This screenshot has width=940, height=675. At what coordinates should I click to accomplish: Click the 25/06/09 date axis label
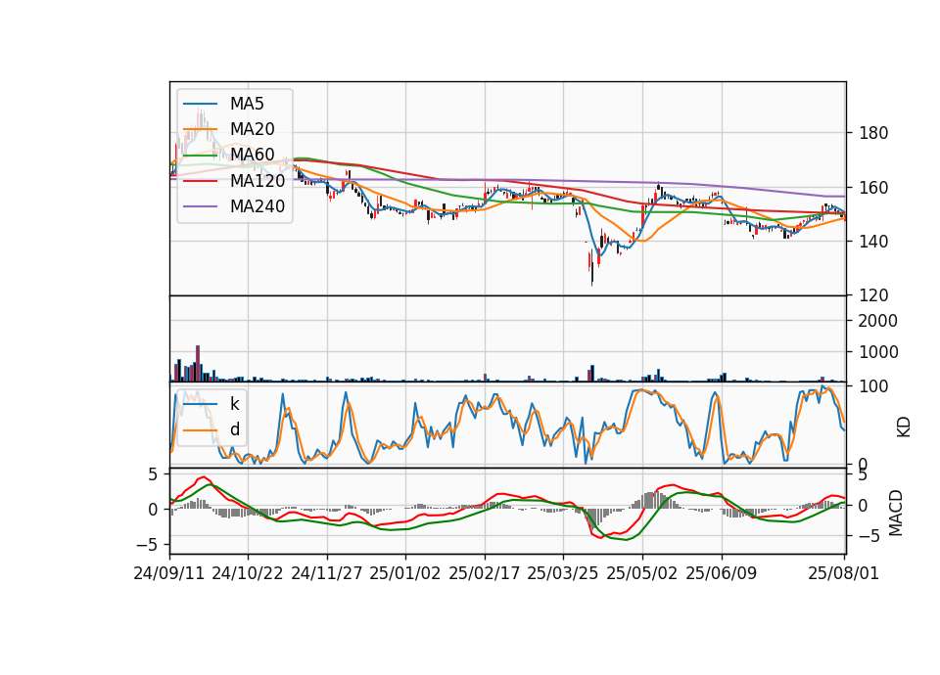click(x=722, y=573)
